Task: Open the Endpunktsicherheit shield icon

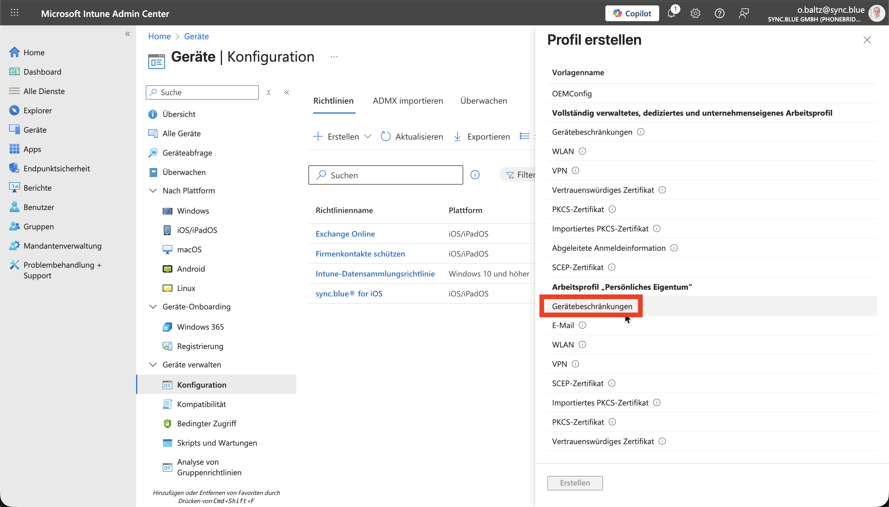Action: [x=14, y=168]
